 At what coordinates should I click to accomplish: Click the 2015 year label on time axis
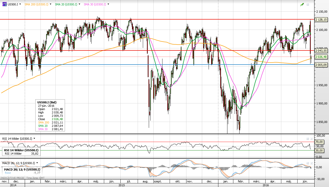(x=122, y=185)
